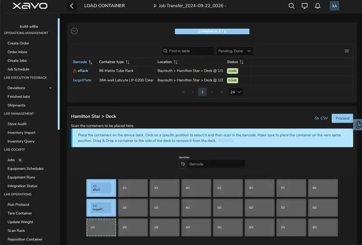The width and height of the screenshot is (362, 245).
Task: Click the aRack warning triangle icon
Action: coord(75,71)
